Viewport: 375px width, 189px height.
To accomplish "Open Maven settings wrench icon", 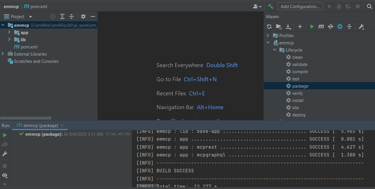I will 361,27.
